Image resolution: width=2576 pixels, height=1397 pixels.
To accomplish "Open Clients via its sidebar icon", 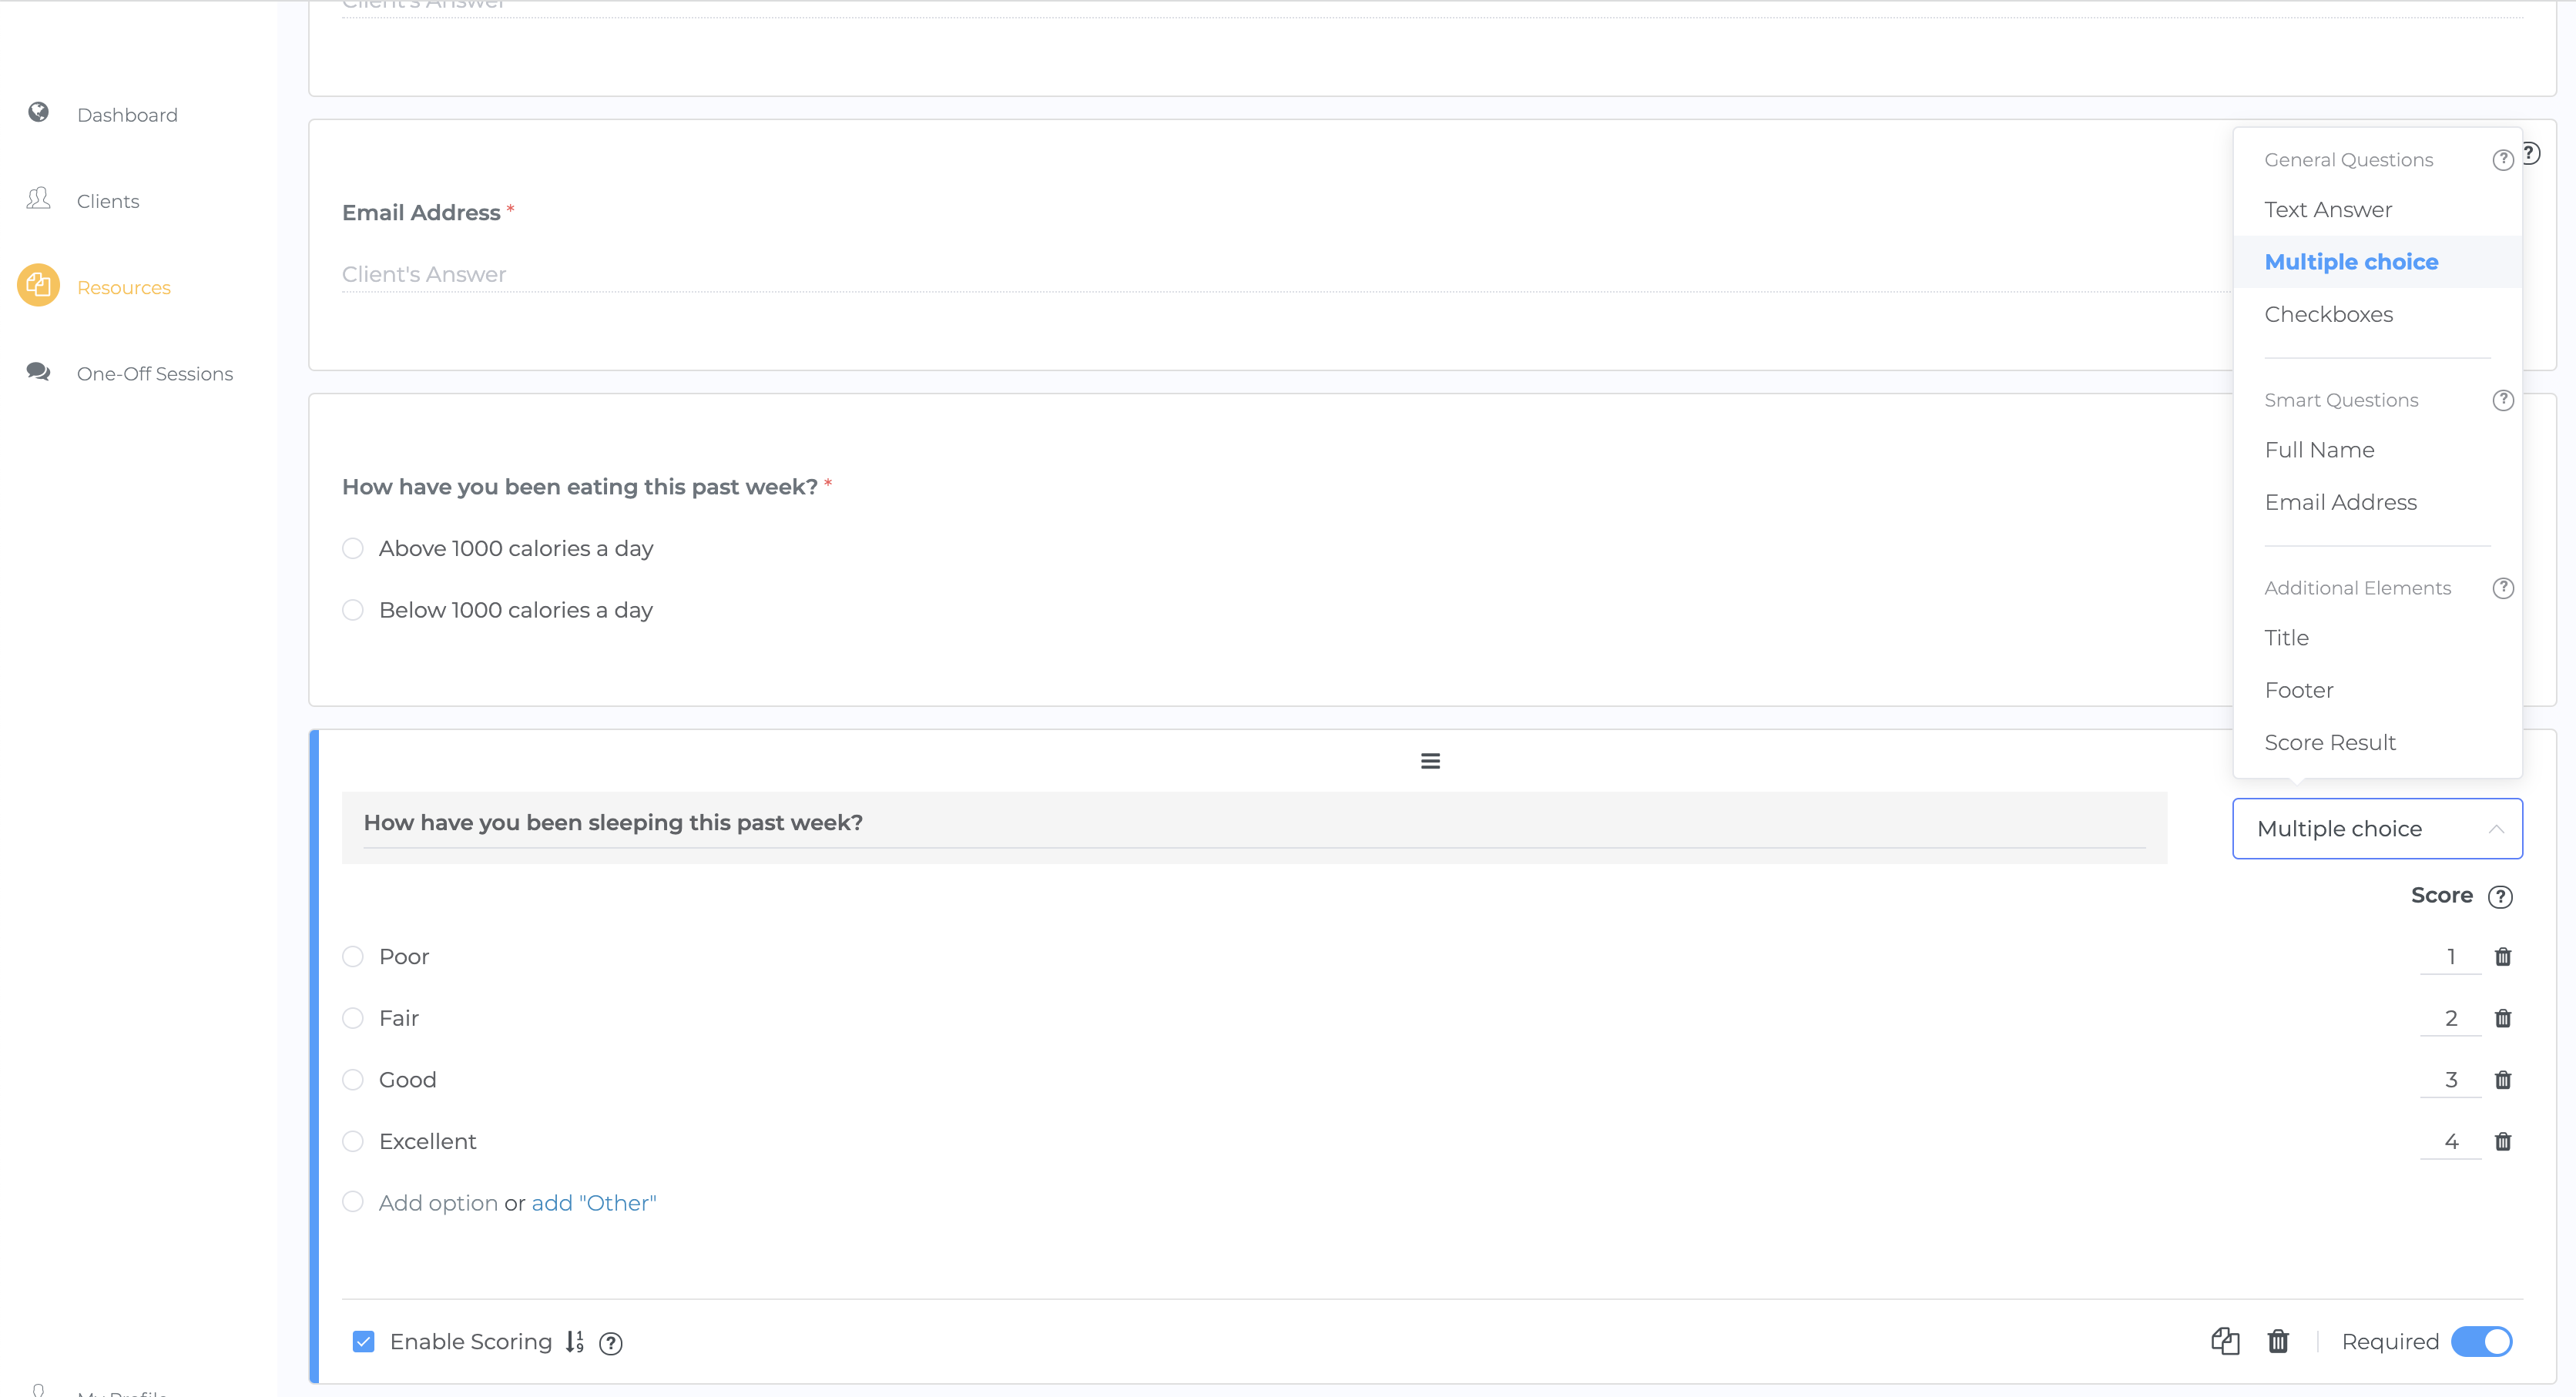I will (38, 199).
